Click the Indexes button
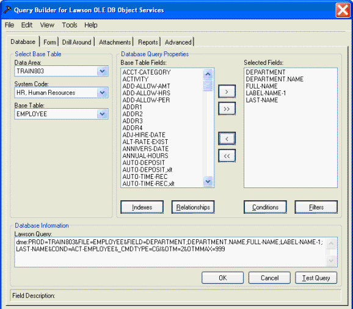 142,207
